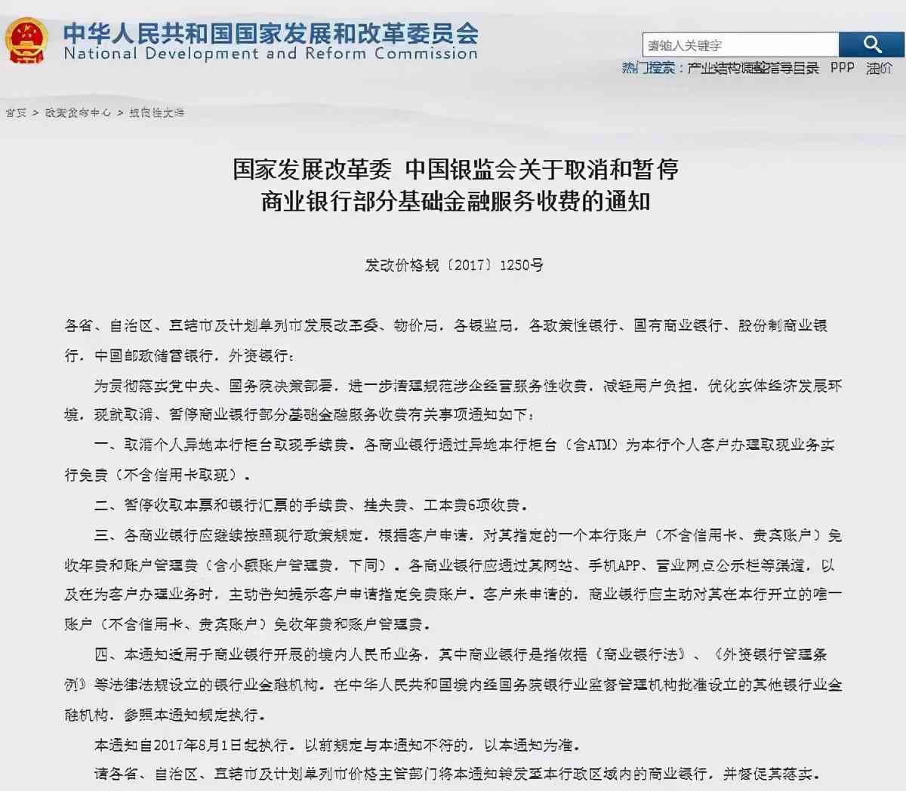This screenshot has height=791, width=906.
Task: Go to 首页 via the breadcrumb
Action: coord(16,112)
